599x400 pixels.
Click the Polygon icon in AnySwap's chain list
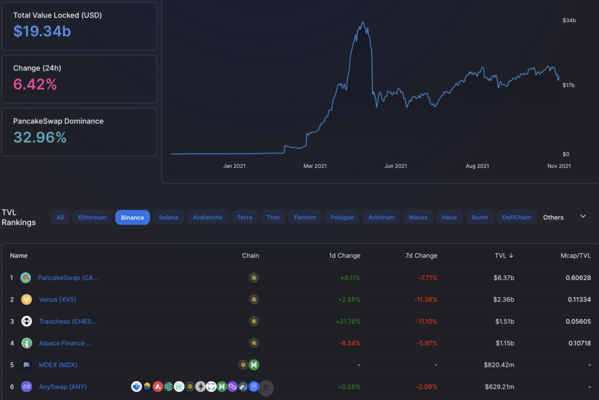232,387
